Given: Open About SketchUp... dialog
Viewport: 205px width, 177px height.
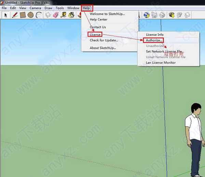Looking at the screenshot, I should 103,48.
